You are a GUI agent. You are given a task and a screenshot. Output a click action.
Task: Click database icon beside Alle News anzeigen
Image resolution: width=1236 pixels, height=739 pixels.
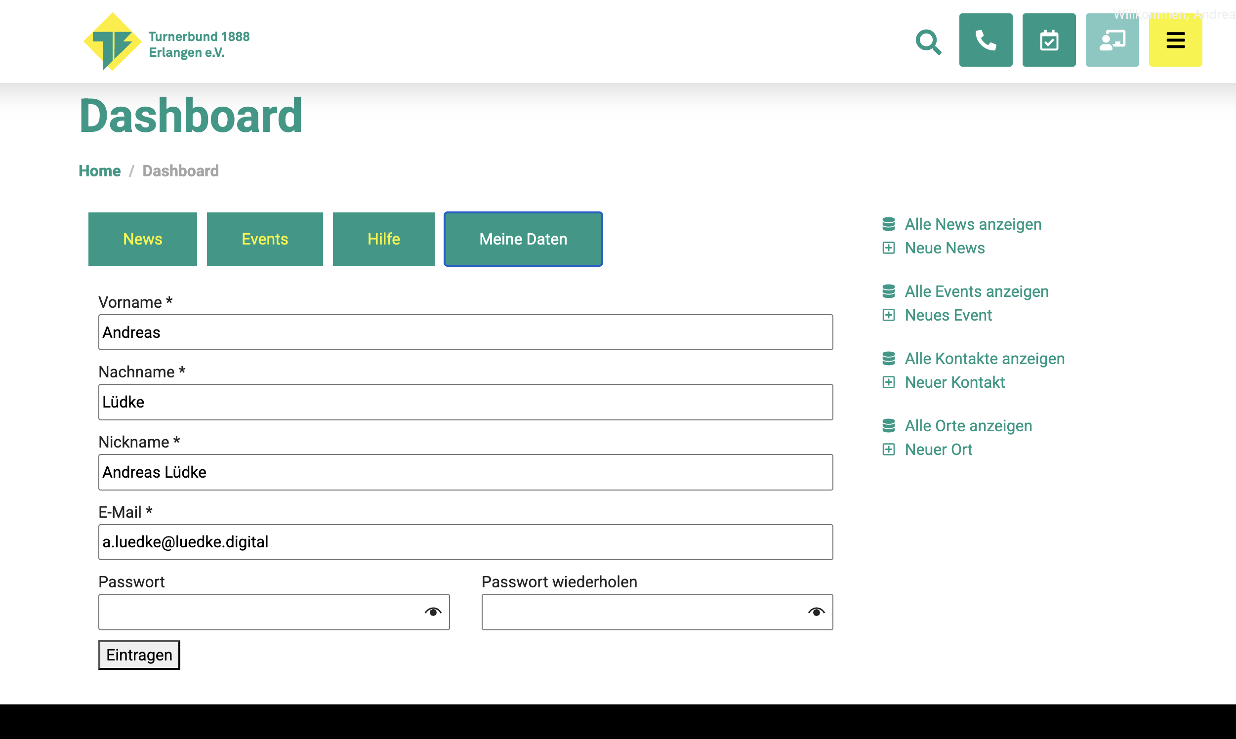pyautogui.click(x=888, y=224)
